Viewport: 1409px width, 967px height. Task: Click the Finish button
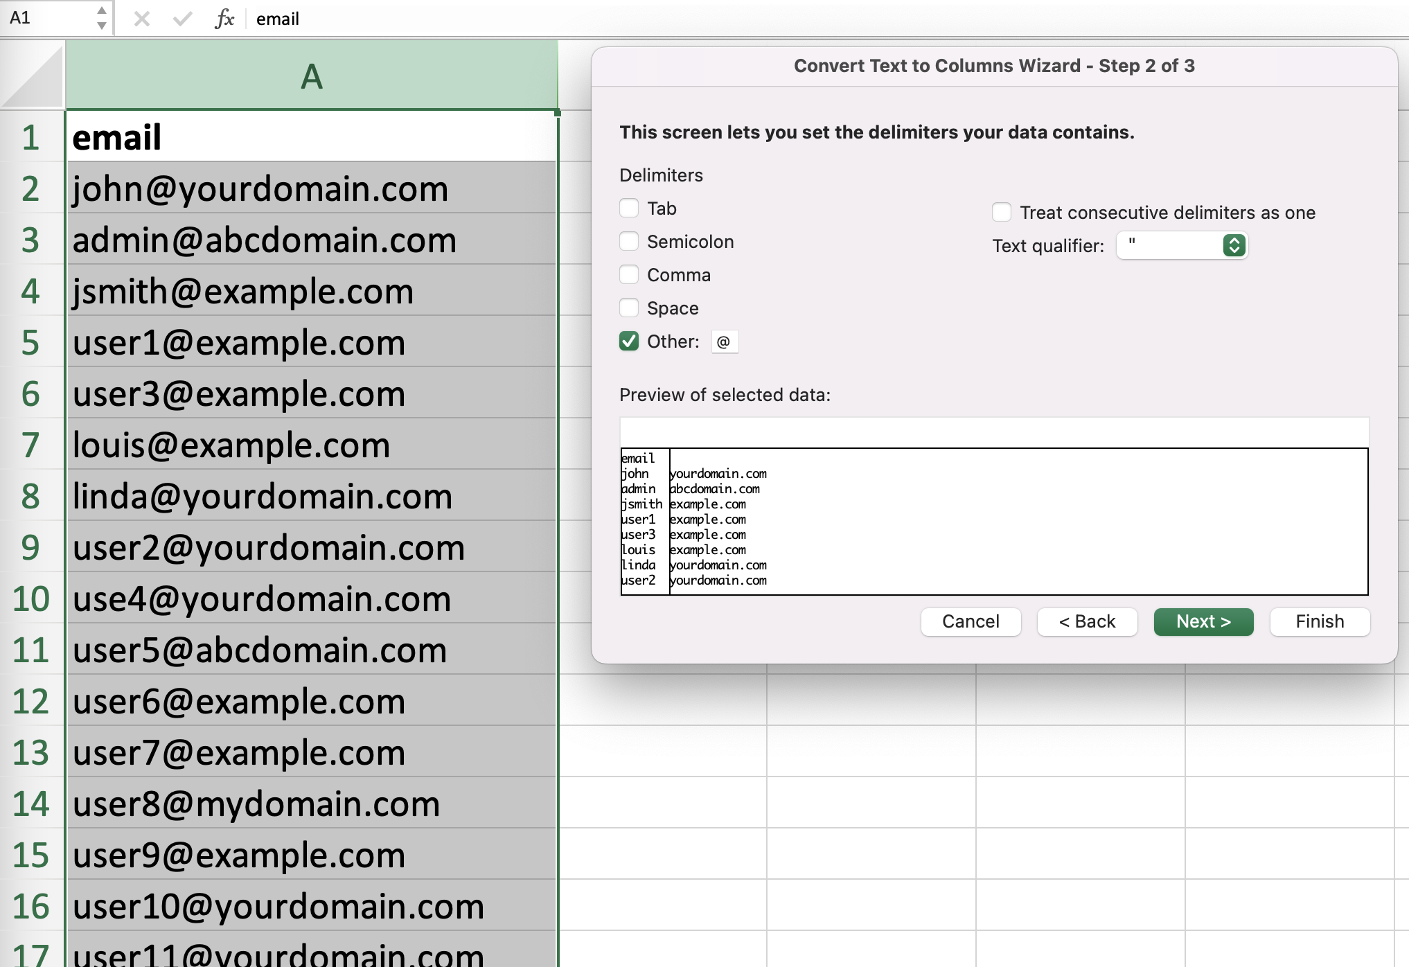pos(1320,621)
